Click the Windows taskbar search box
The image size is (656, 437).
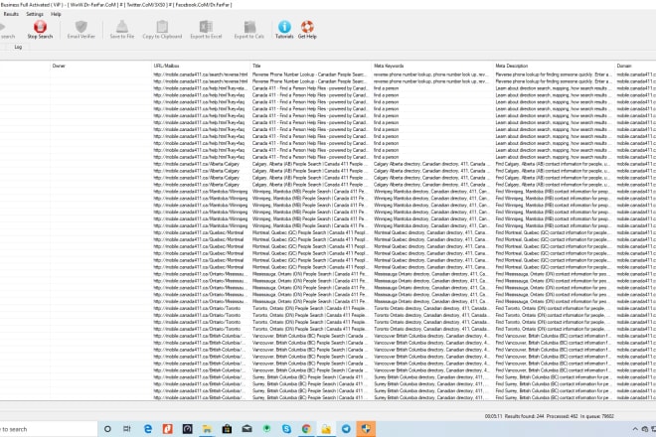click(49, 429)
